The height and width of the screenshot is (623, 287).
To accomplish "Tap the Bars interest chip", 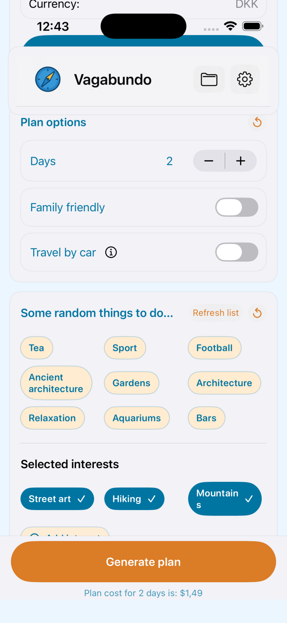I will [x=206, y=418].
